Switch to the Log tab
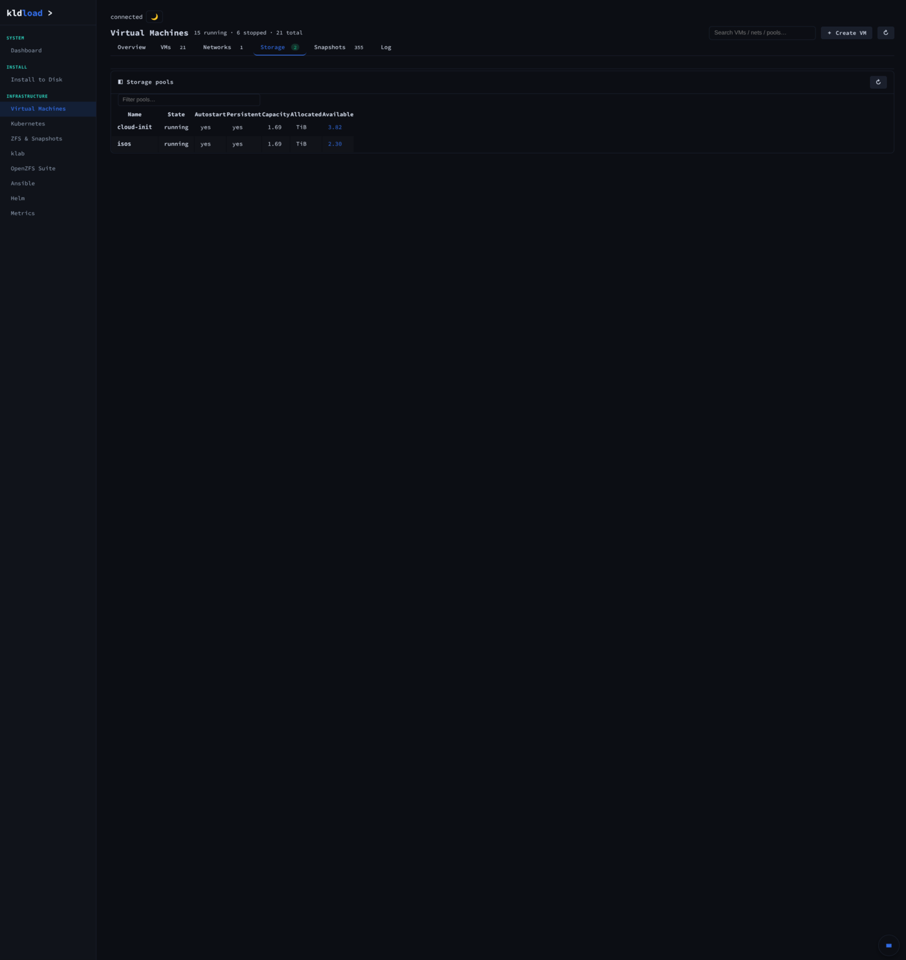This screenshot has width=906, height=960. (x=386, y=47)
